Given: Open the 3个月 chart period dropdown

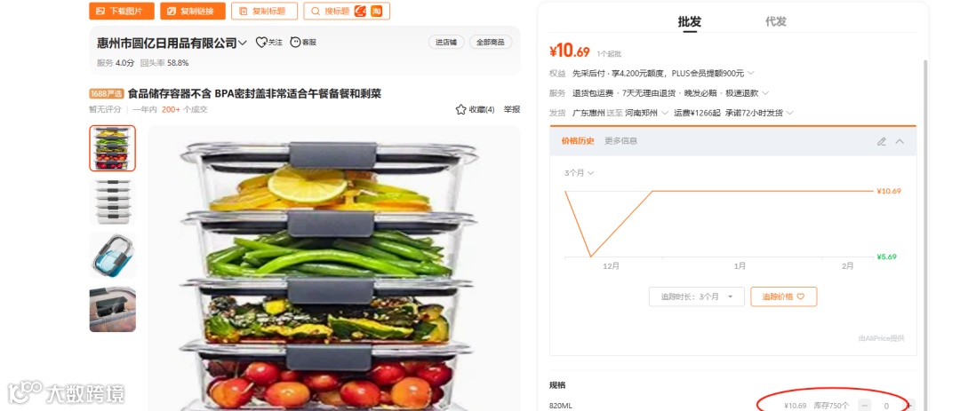Looking at the screenshot, I should click(x=580, y=173).
